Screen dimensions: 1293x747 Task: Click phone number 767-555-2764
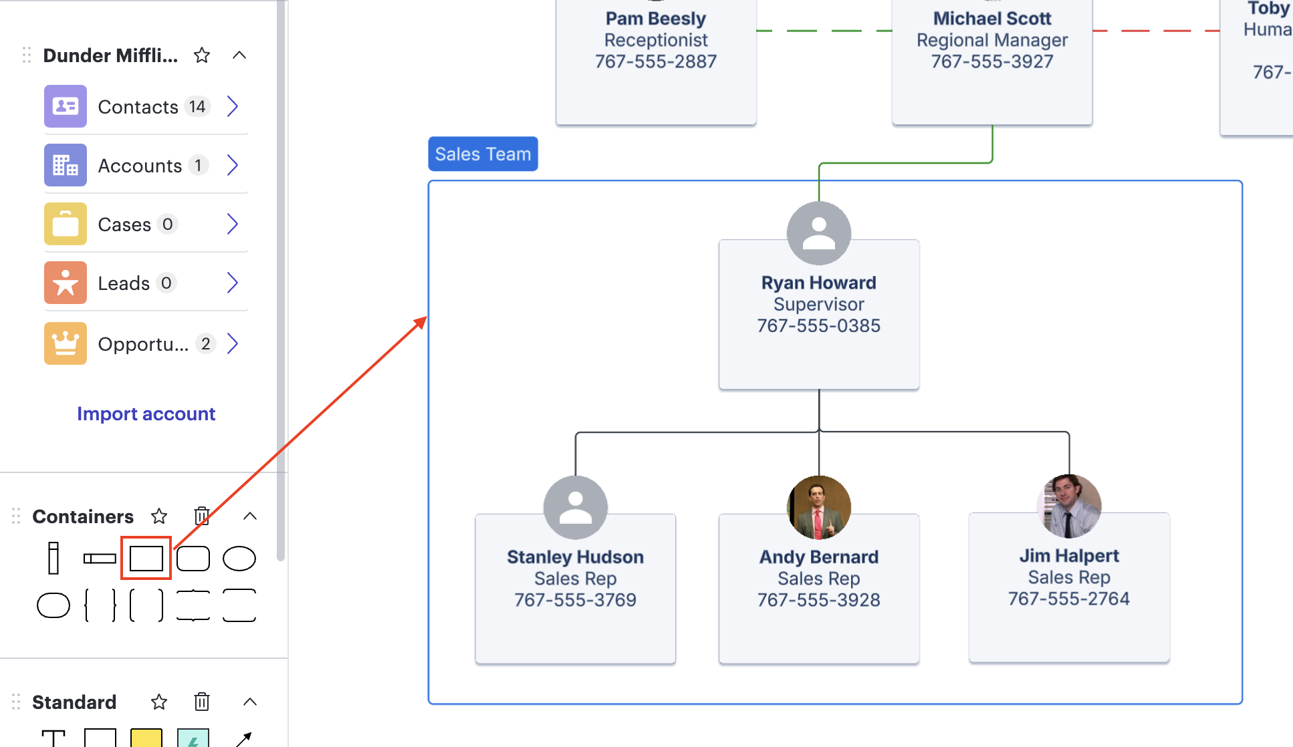tap(1069, 598)
